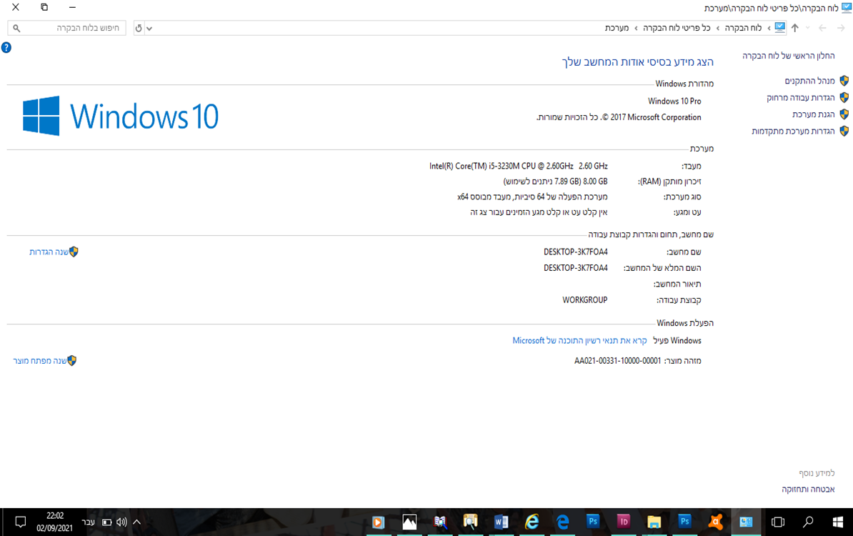This screenshot has height=536, width=853.
Task: Select the Control Panel taskbar icon
Action: pos(746,522)
